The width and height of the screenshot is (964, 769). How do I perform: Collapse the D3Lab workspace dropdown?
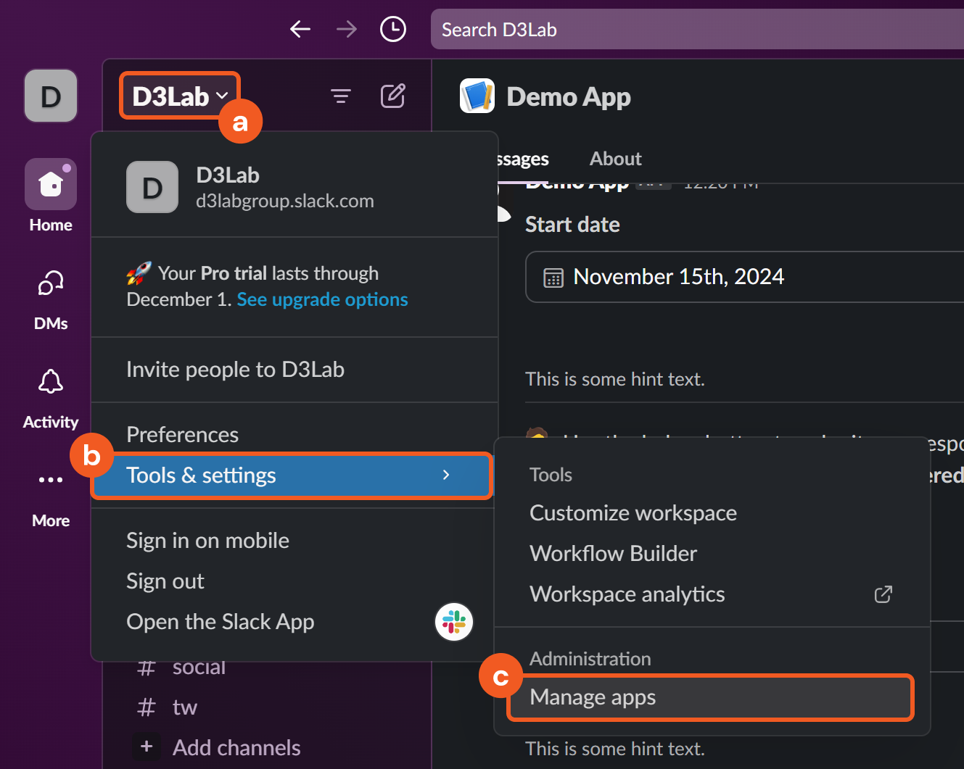tap(179, 96)
